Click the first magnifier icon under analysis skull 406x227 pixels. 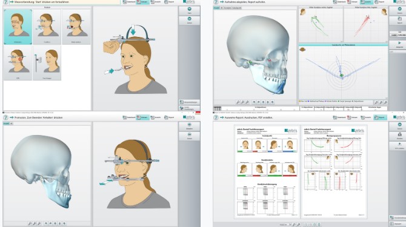238,102
